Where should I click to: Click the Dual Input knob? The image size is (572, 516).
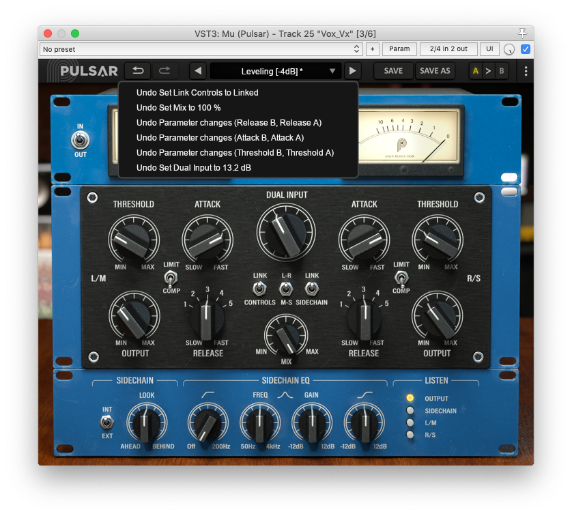pos(286,232)
